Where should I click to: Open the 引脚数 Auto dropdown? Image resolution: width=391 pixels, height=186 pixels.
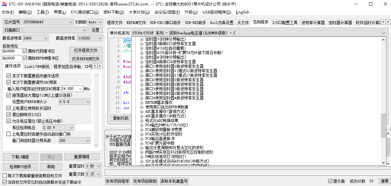coord(95,22)
